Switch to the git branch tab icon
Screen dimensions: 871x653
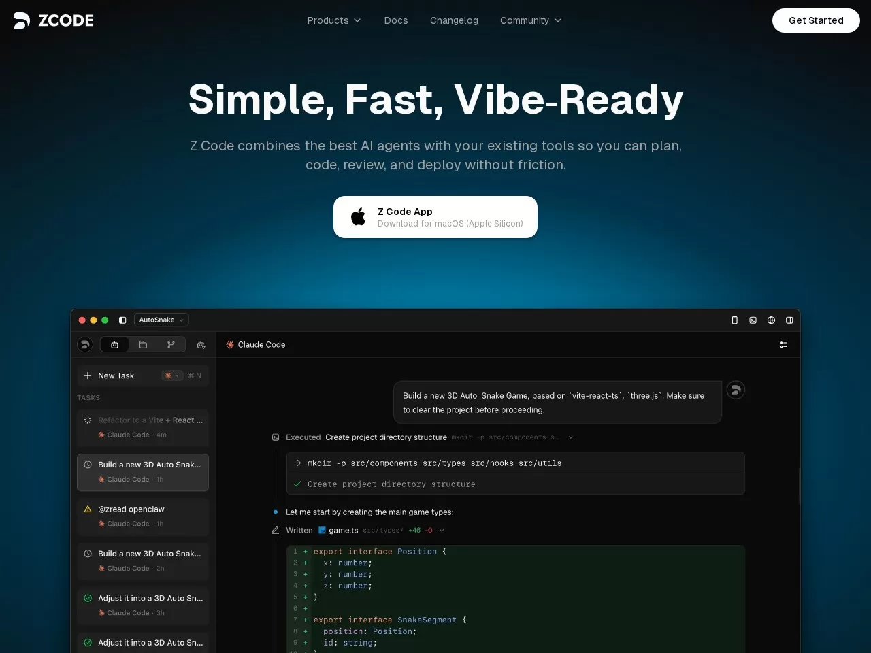tap(171, 345)
